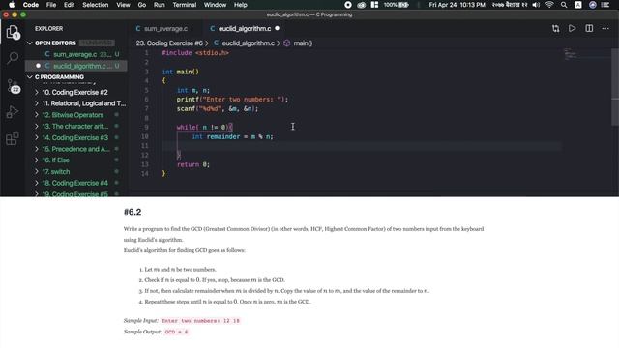
Task: Click the 'return 0;' line
Action: (x=193, y=164)
